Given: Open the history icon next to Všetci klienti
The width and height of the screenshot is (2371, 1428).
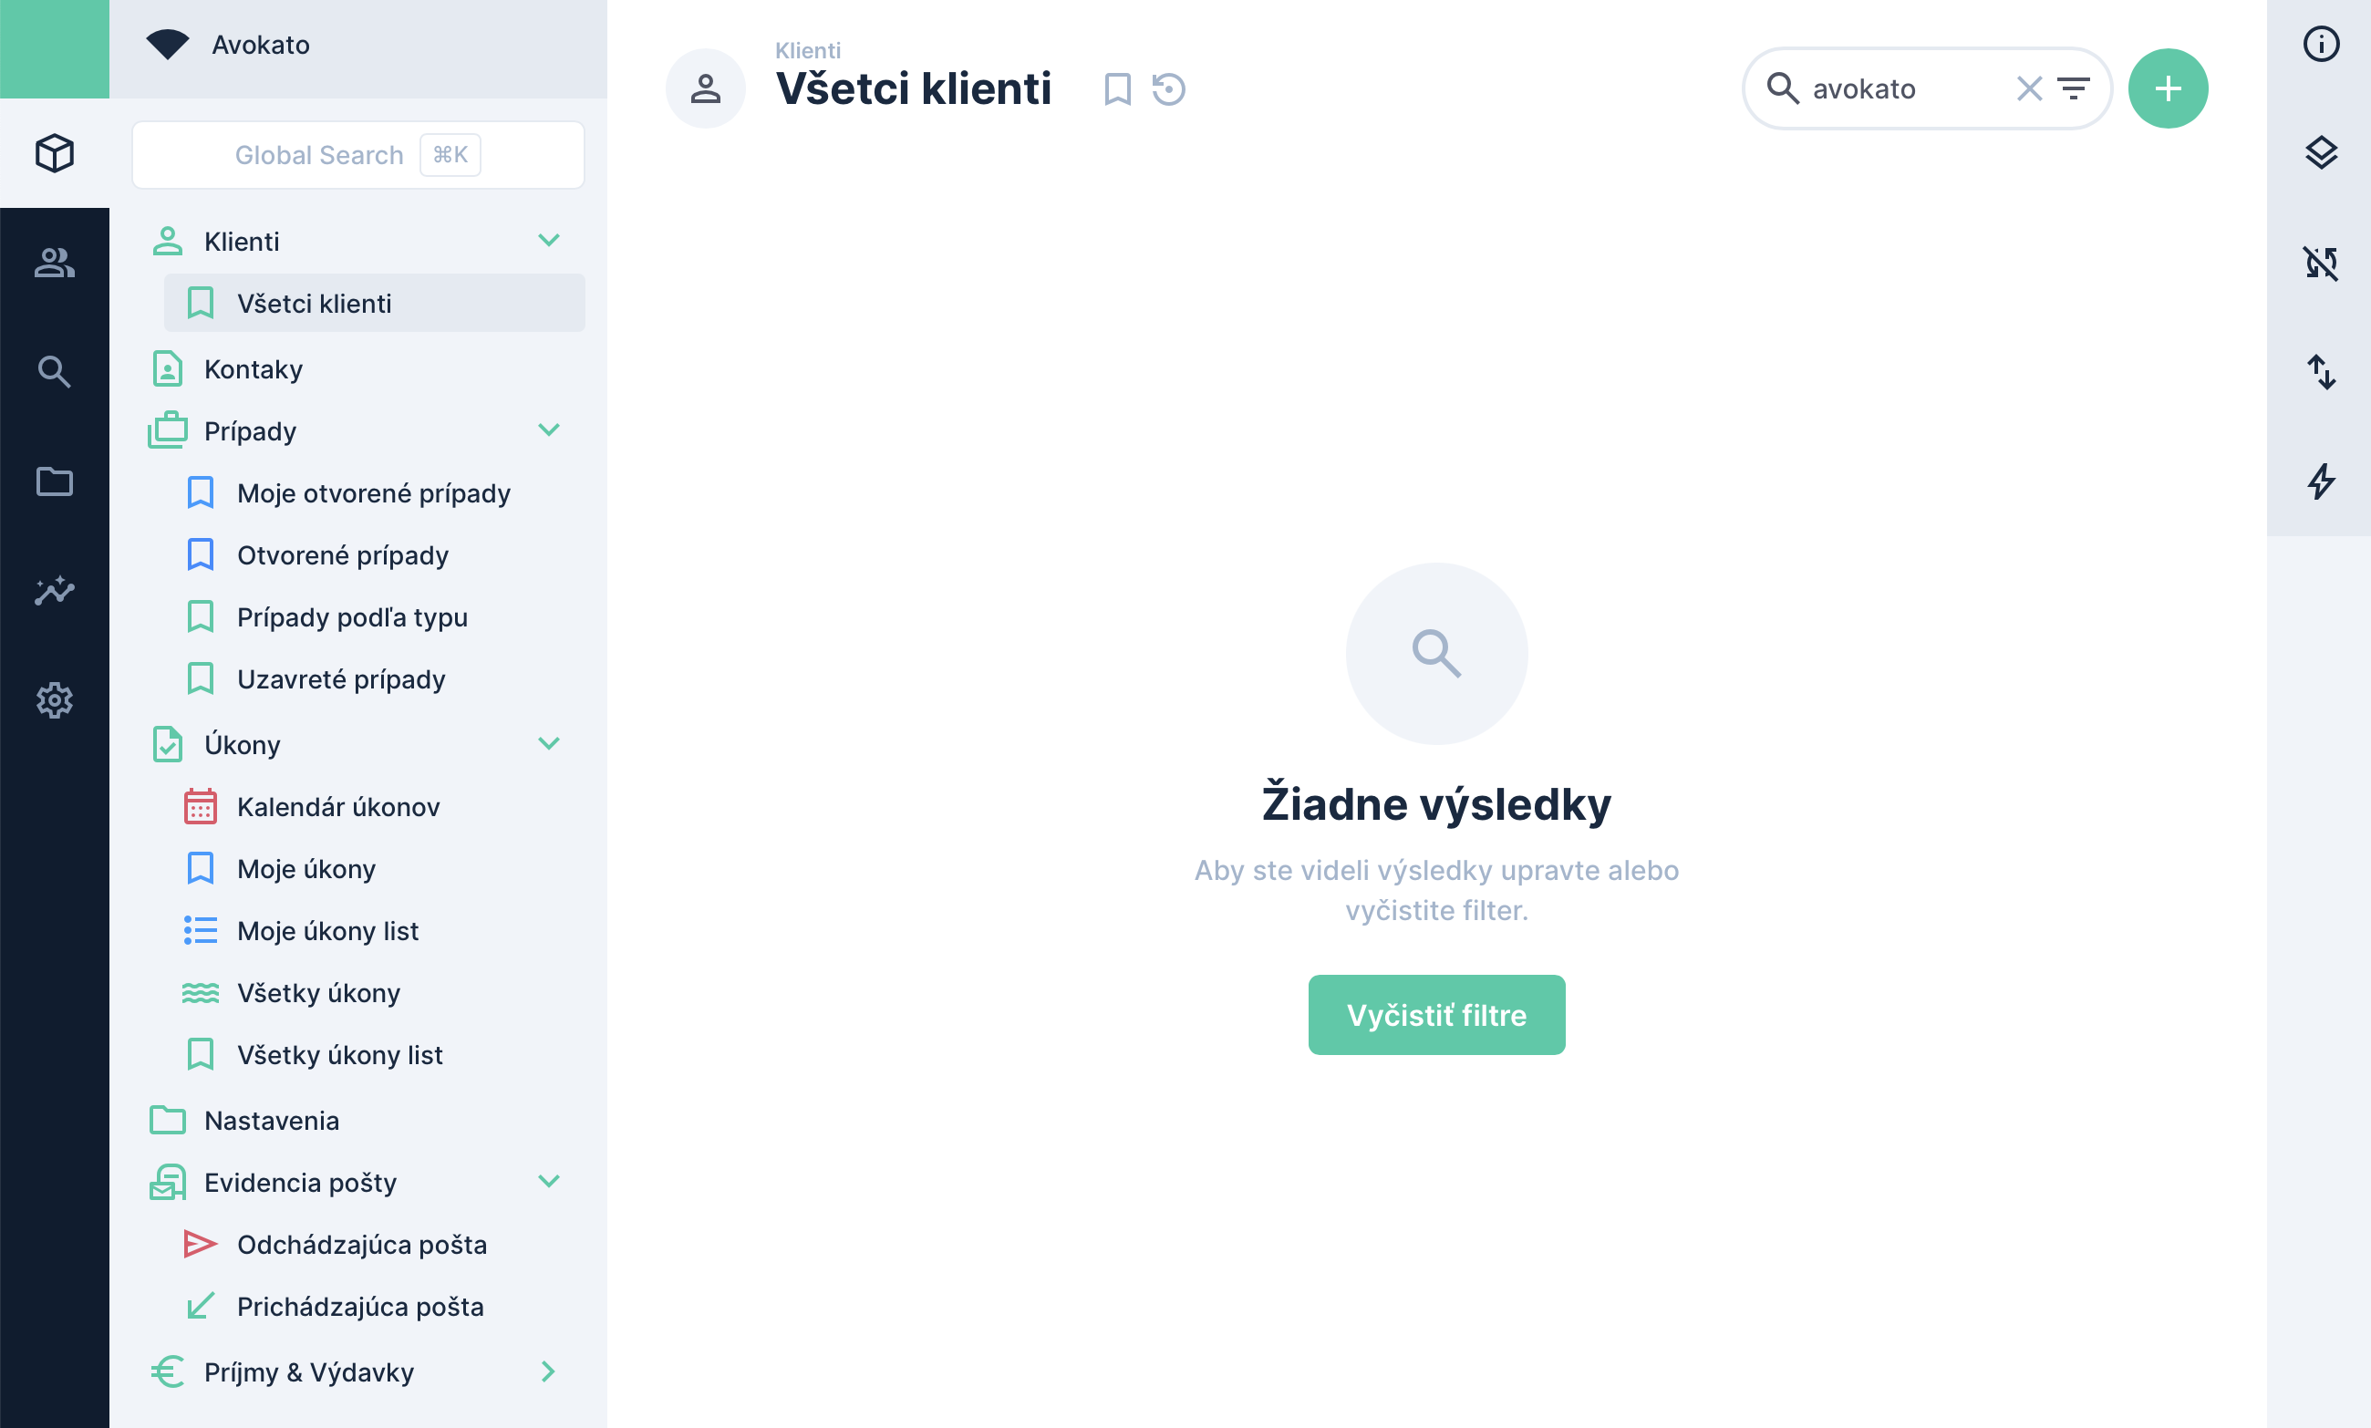Looking at the screenshot, I should pos(1168,88).
